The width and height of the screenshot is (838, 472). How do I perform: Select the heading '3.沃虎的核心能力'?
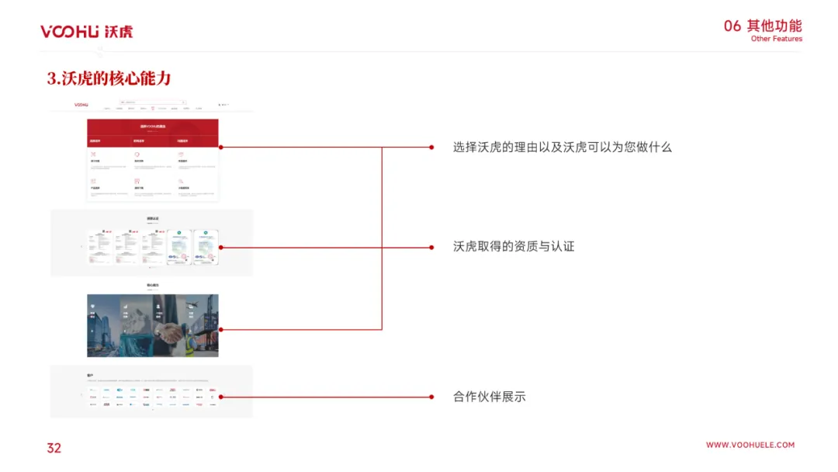(109, 78)
